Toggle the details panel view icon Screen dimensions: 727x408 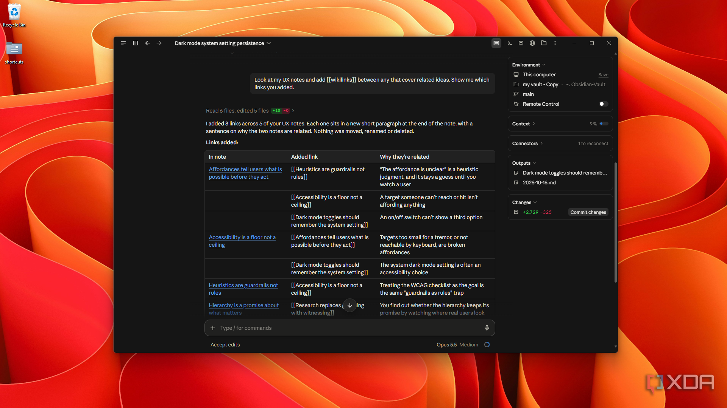click(x=496, y=43)
